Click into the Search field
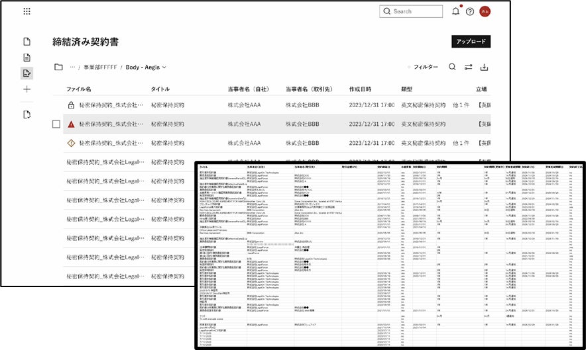The height and width of the screenshot is (350, 586). pyautogui.click(x=411, y=11)
